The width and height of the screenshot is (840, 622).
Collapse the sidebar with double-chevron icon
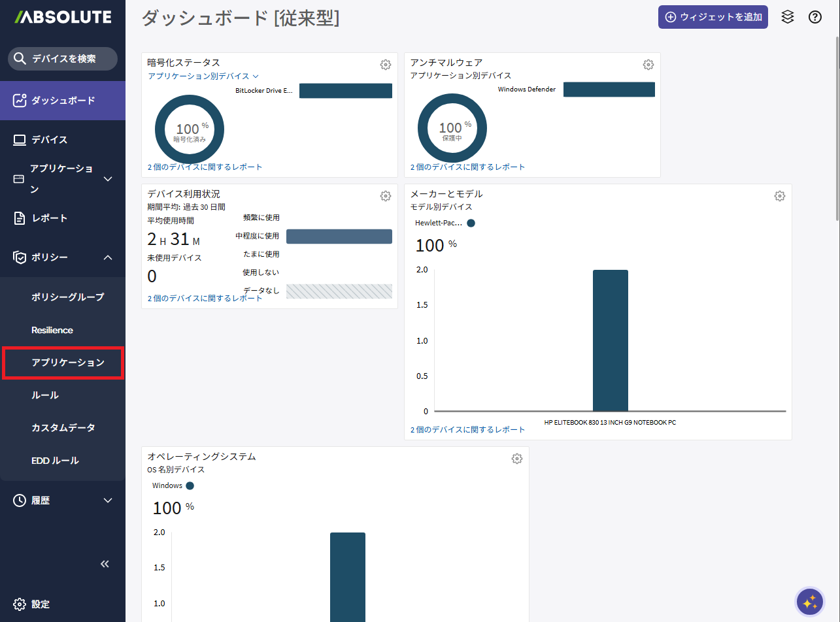[105, 564]
